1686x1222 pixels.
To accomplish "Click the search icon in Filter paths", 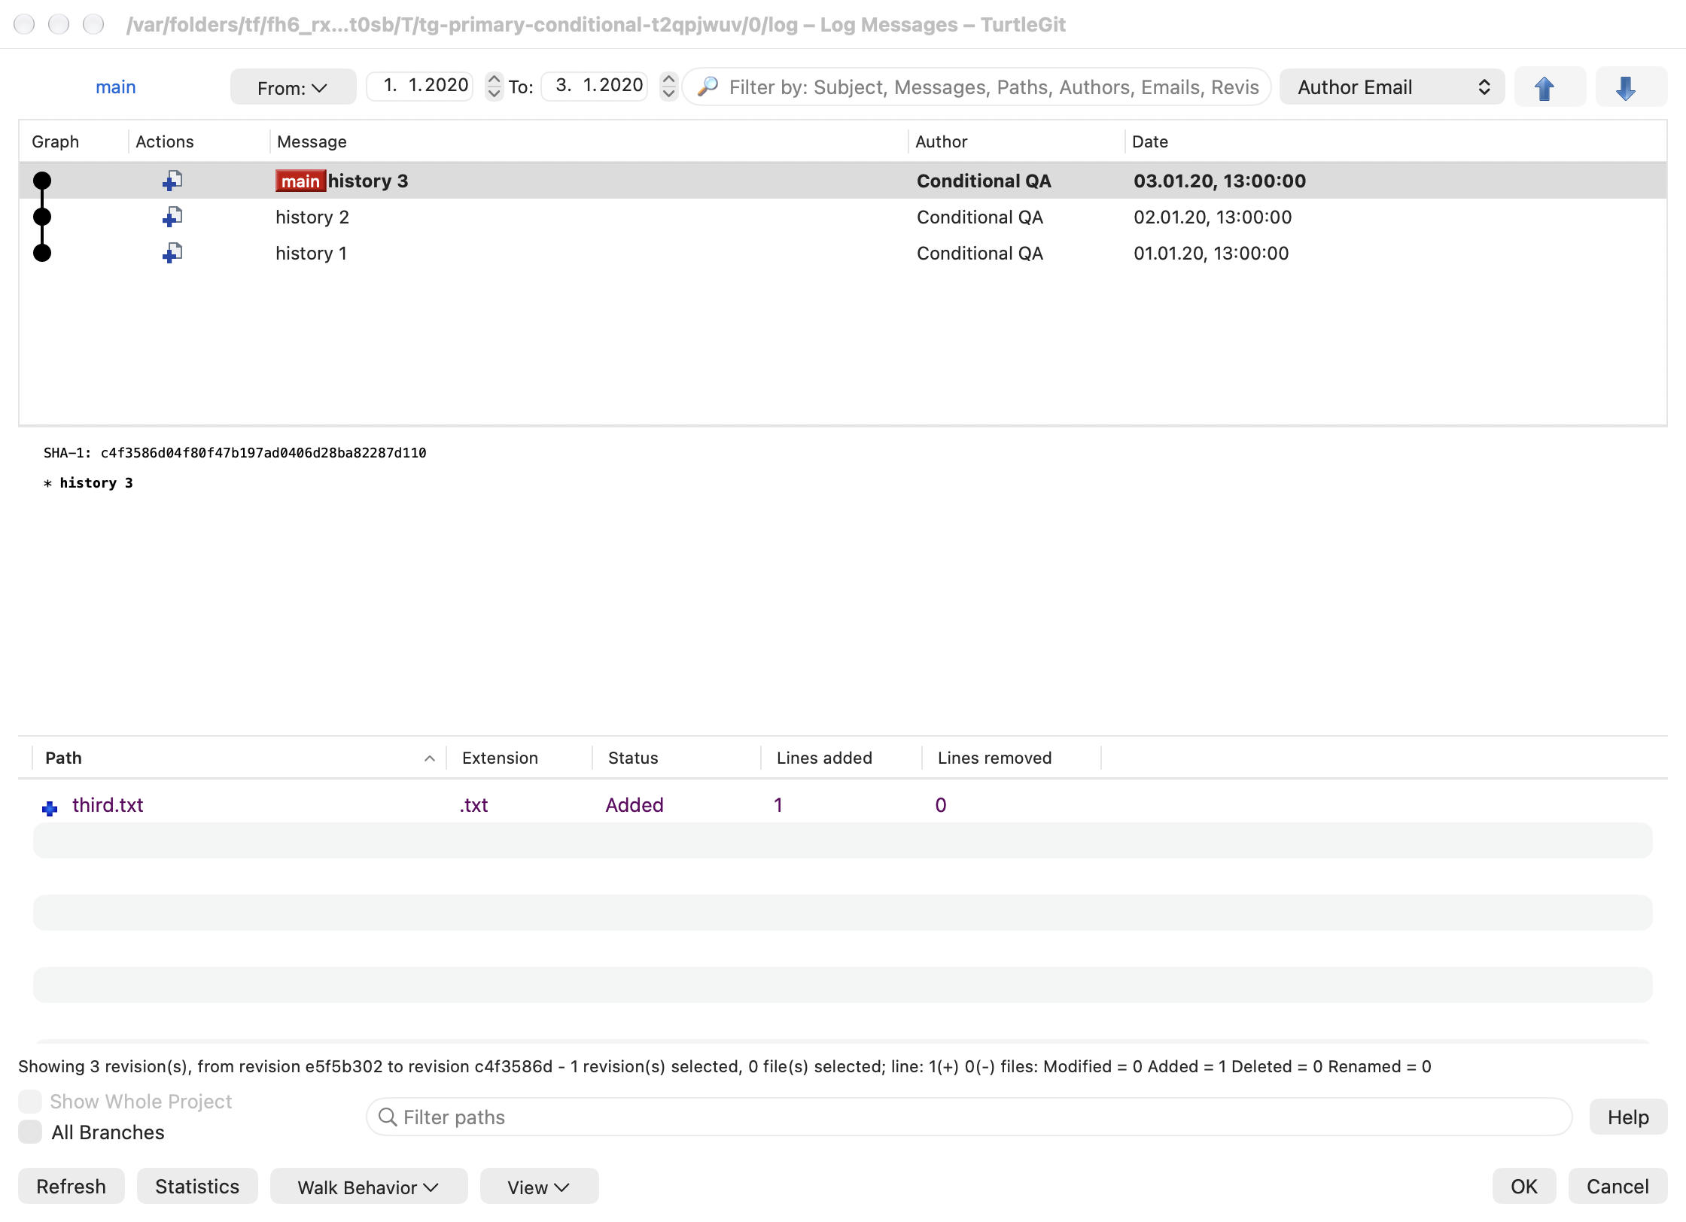I will pyautogui.click(x=387, y=1117).
